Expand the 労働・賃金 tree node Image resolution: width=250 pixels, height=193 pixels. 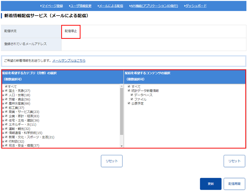3,99
